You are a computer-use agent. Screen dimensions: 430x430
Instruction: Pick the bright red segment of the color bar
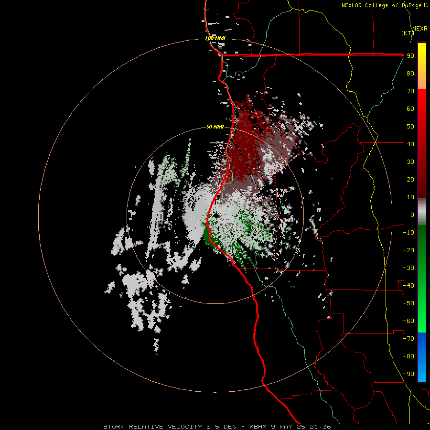422,143
